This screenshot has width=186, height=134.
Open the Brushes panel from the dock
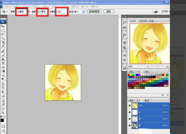[124, 43]
